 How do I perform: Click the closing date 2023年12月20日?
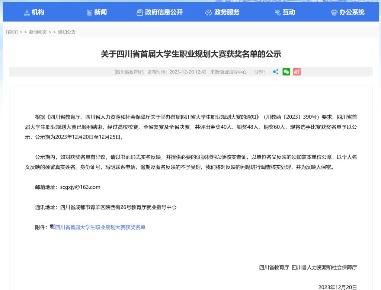(x=337, y=287)
